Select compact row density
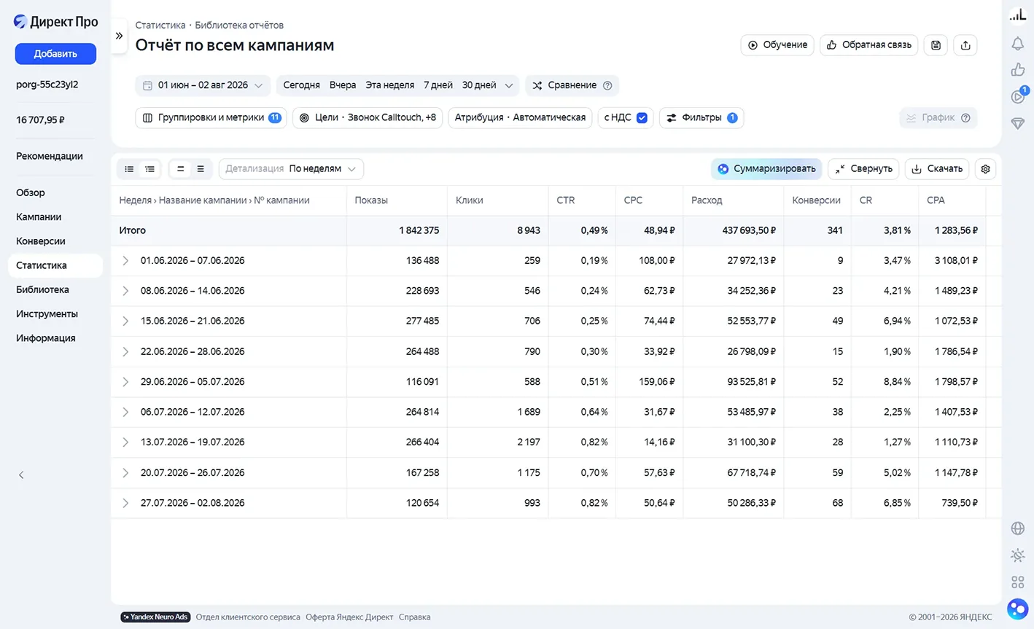Screen dimensions: 1034x629 pyautogui.click(x=180, y=169)
